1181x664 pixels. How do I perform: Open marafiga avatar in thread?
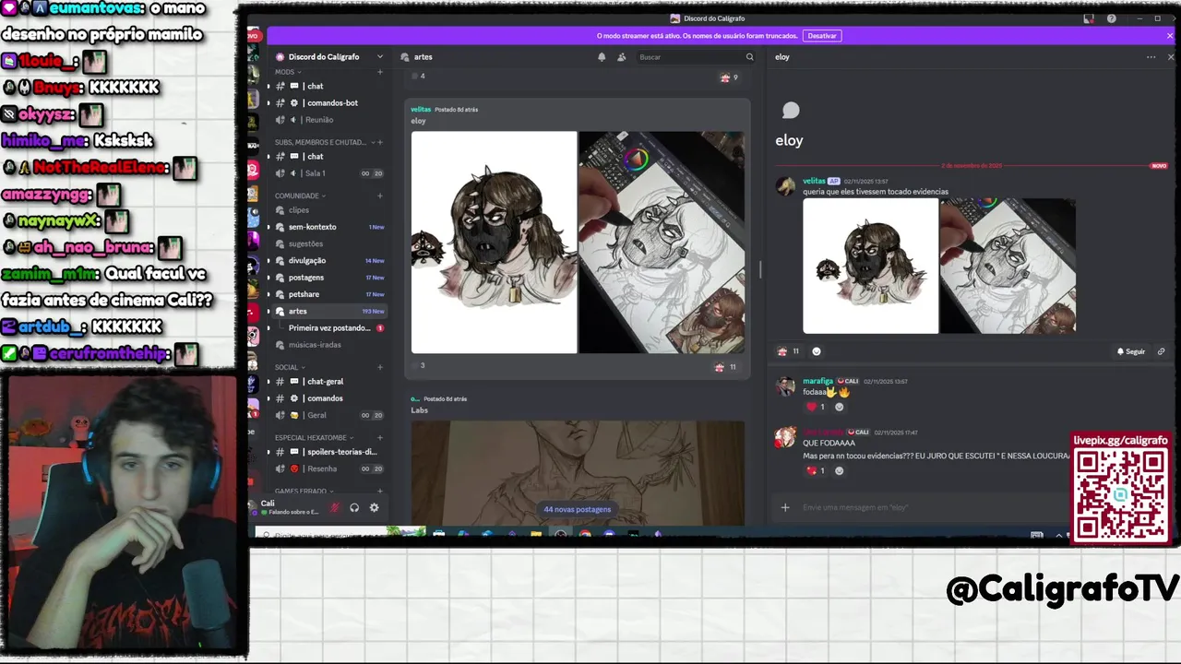click(x=786, y=386)
